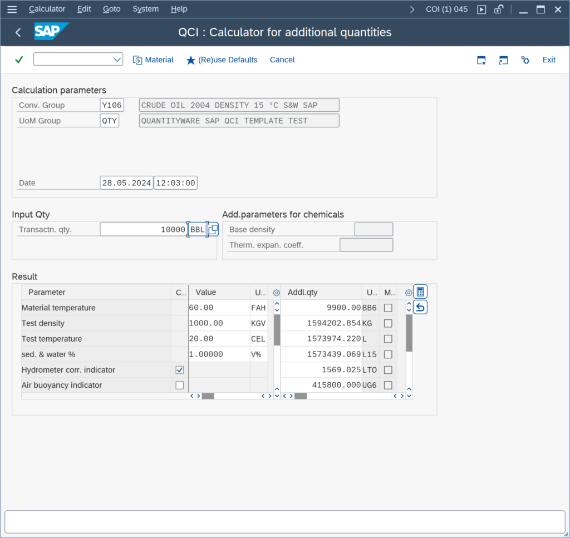Click the lock icon in title bar

click(499, 9)
